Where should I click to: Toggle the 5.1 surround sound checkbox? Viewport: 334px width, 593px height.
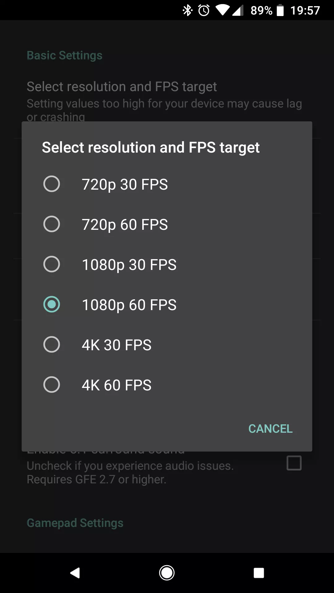294,463
